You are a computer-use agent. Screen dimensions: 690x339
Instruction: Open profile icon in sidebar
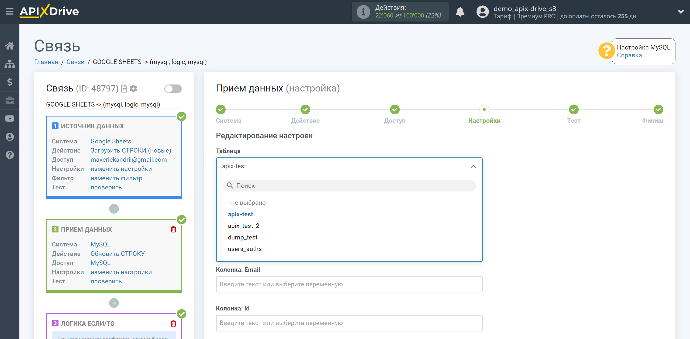point(10,137)
